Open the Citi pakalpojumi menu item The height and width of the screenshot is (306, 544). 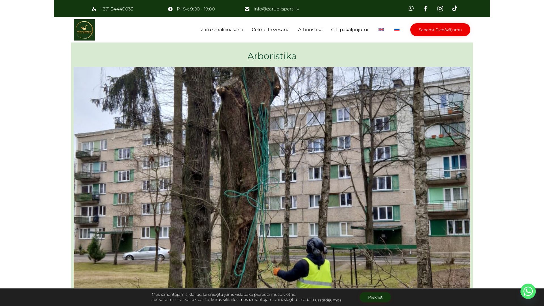[349, 30]
